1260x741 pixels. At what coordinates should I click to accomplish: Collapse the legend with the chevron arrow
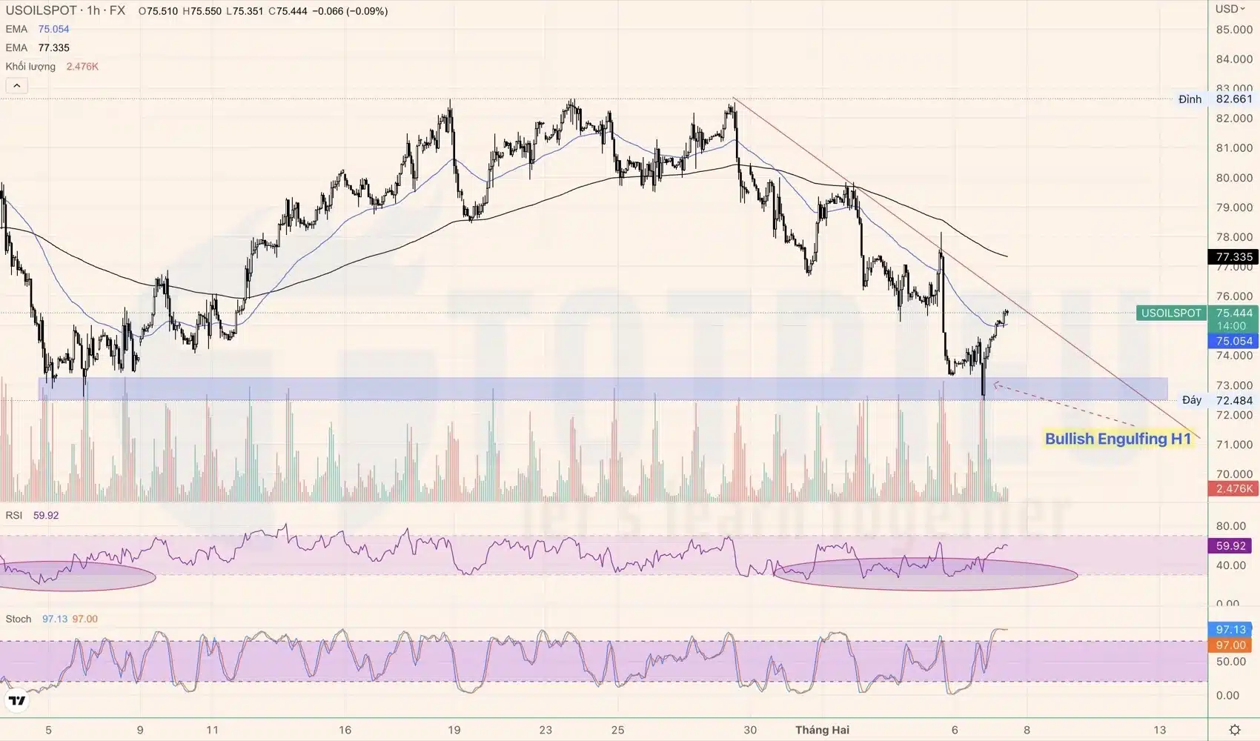click(16, 84)
